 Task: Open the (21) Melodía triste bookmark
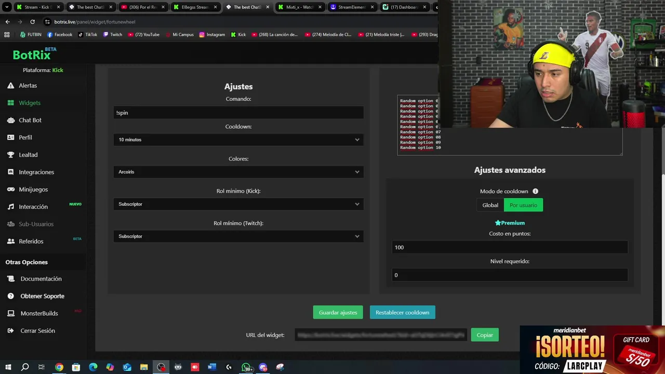[x=381, y=35]
